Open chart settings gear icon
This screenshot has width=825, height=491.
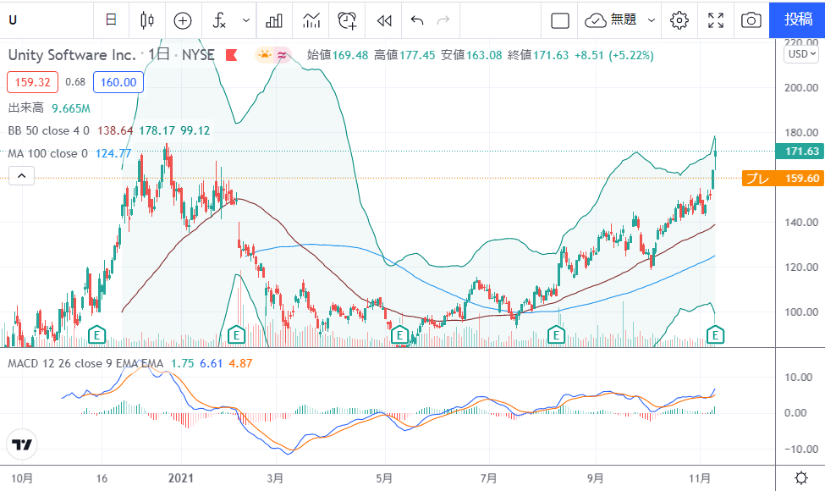click(679, 20)
